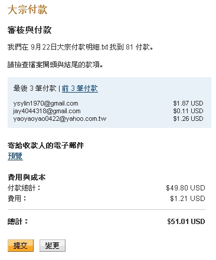The height and width of the screenshot is (260, 216).
Task: Click the yaoyaoyao0422@yahoo.com.tw payment entry
Action: tap(60, 119)
